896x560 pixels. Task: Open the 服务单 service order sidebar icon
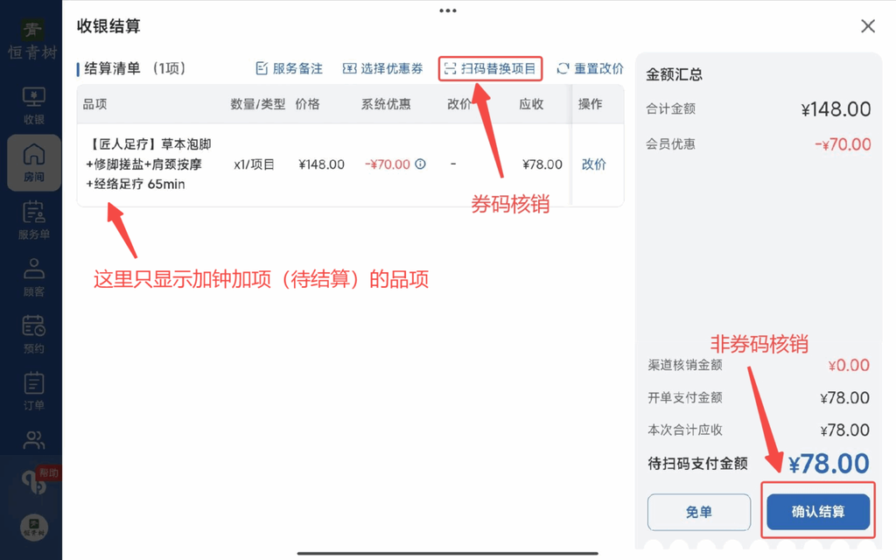[34, 220]
